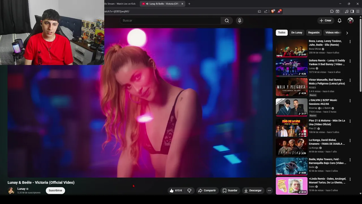Image resolution: width=362 pixels, height=204 pixels.
Task: Switch to the Kick stream browser tab
Action: [120, 4]
